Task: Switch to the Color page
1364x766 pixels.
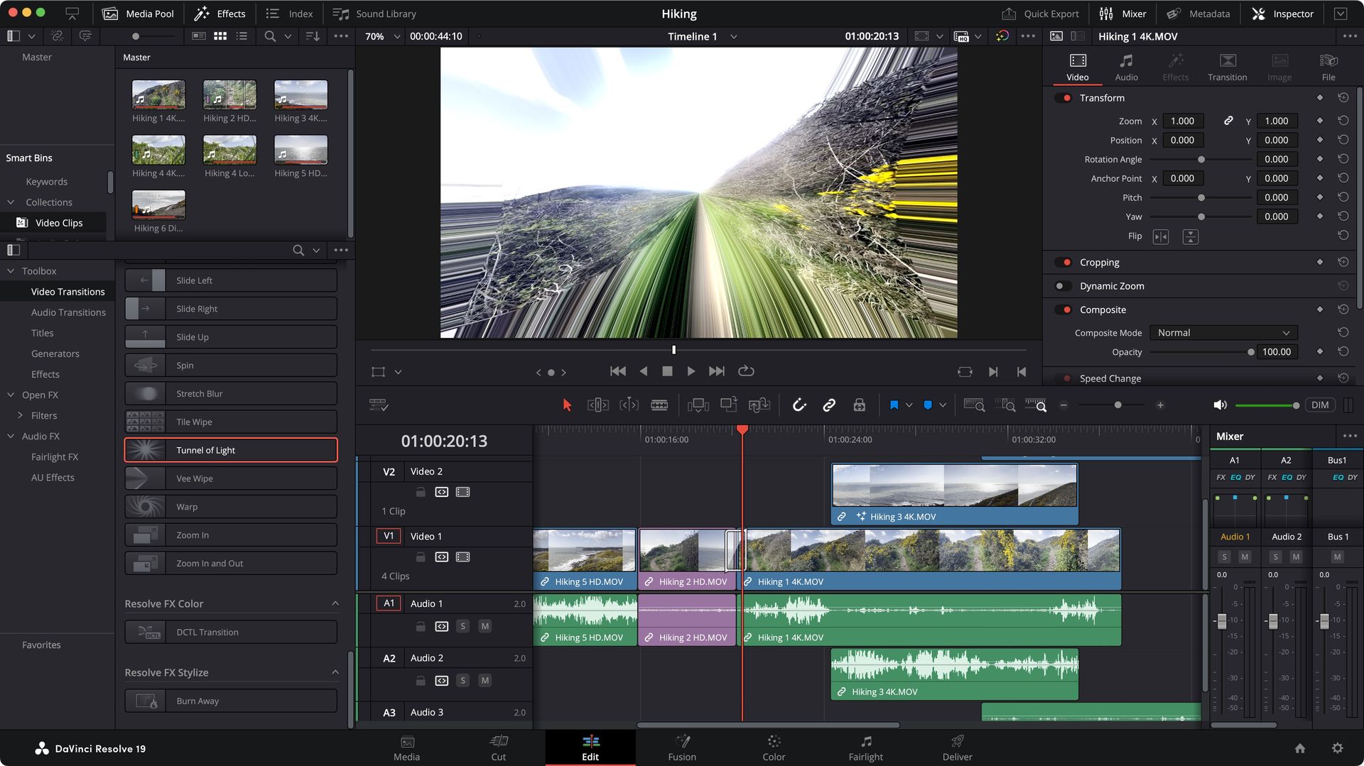Action: 774,748
